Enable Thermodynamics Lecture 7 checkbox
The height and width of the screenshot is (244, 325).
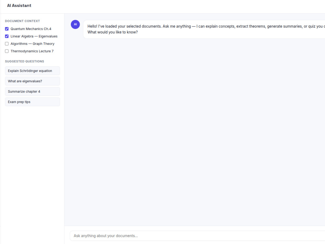point(7,51)
